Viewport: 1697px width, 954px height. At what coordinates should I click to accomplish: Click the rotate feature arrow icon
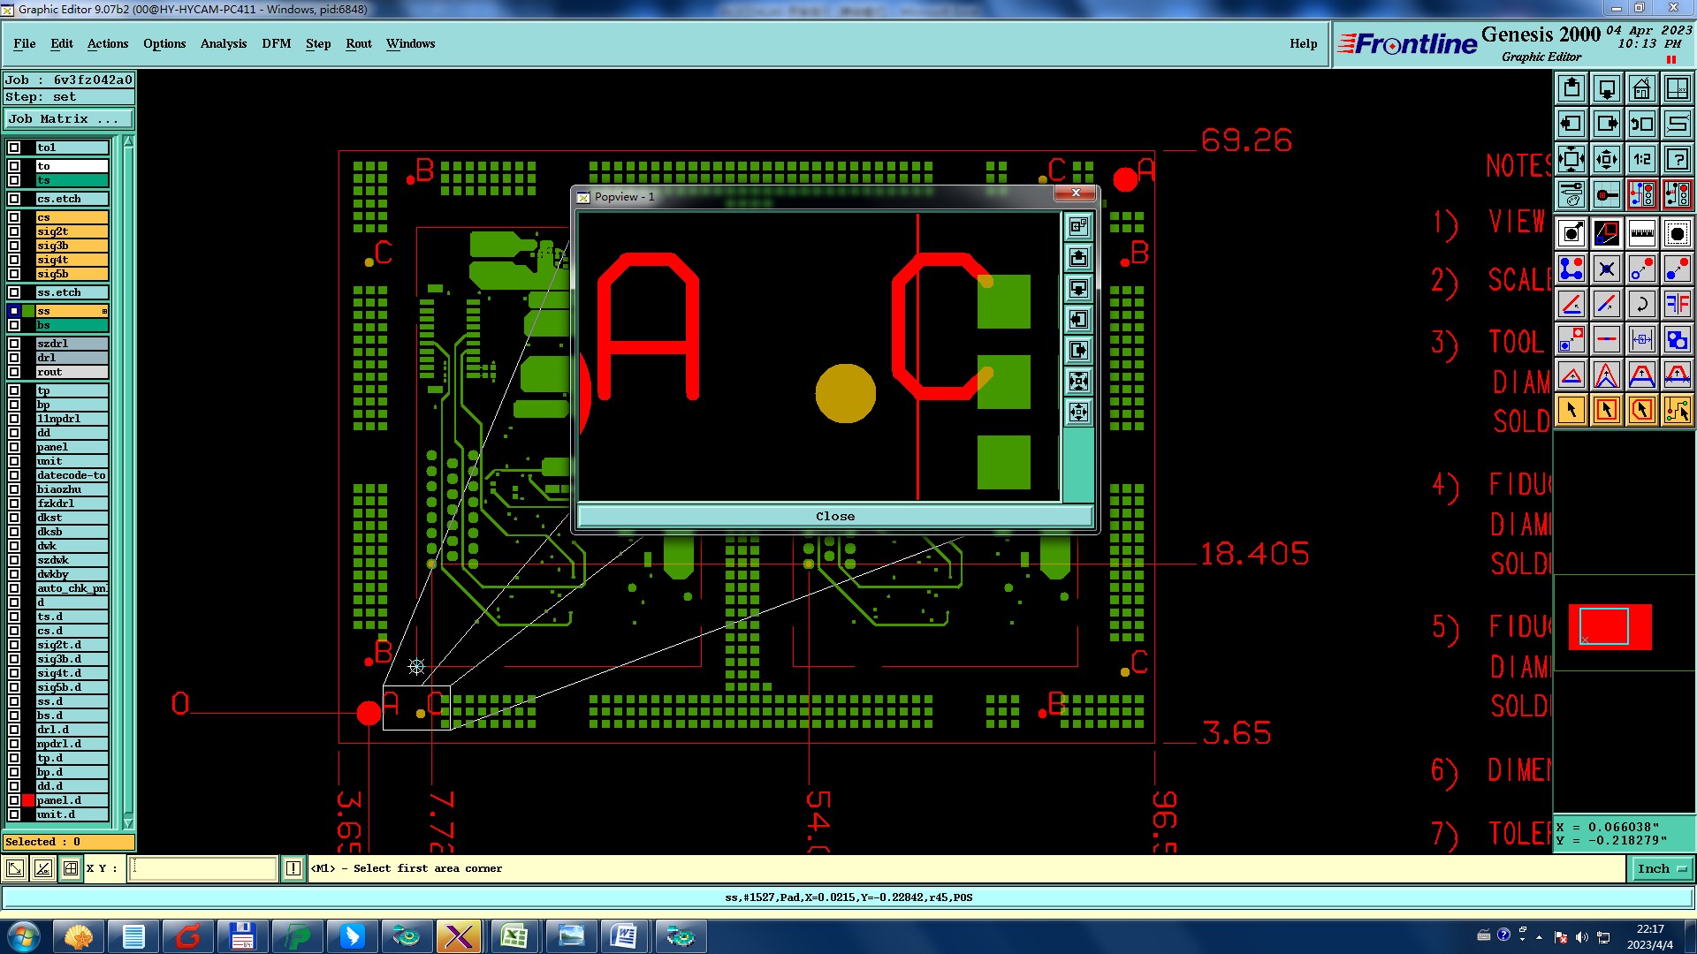pos(1641,304)
